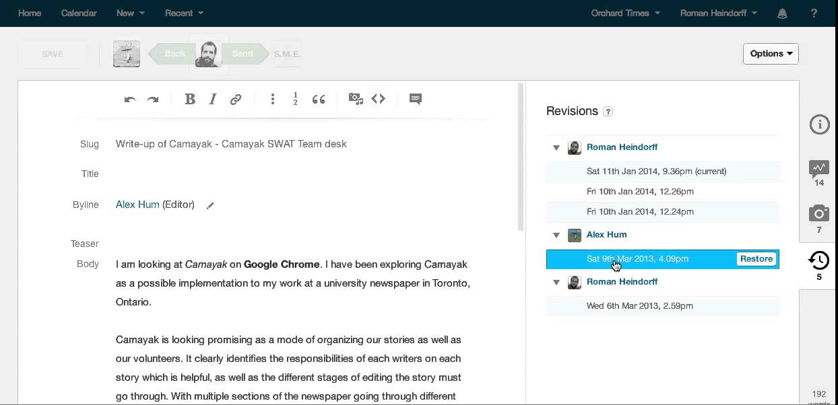Insert media with the camera-music icon
This screenshot has height=405, width=838.
click(x=356, y=99)
